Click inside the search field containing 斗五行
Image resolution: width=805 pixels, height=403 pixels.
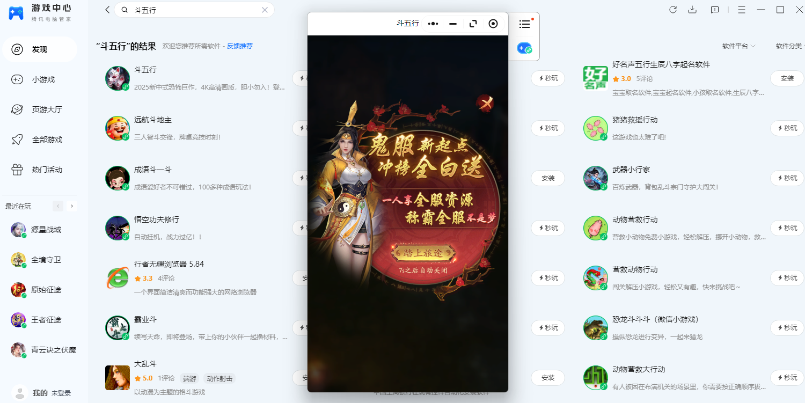click(195, 10)
